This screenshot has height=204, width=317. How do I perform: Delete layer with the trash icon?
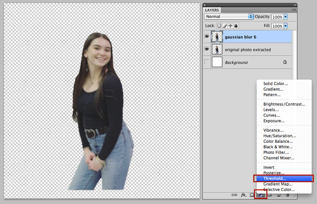(x=287, y=195)
